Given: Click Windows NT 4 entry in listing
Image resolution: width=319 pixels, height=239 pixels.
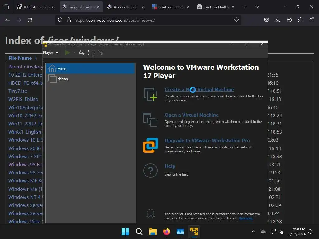Looking at the screenshot, I should coord(26,197).
